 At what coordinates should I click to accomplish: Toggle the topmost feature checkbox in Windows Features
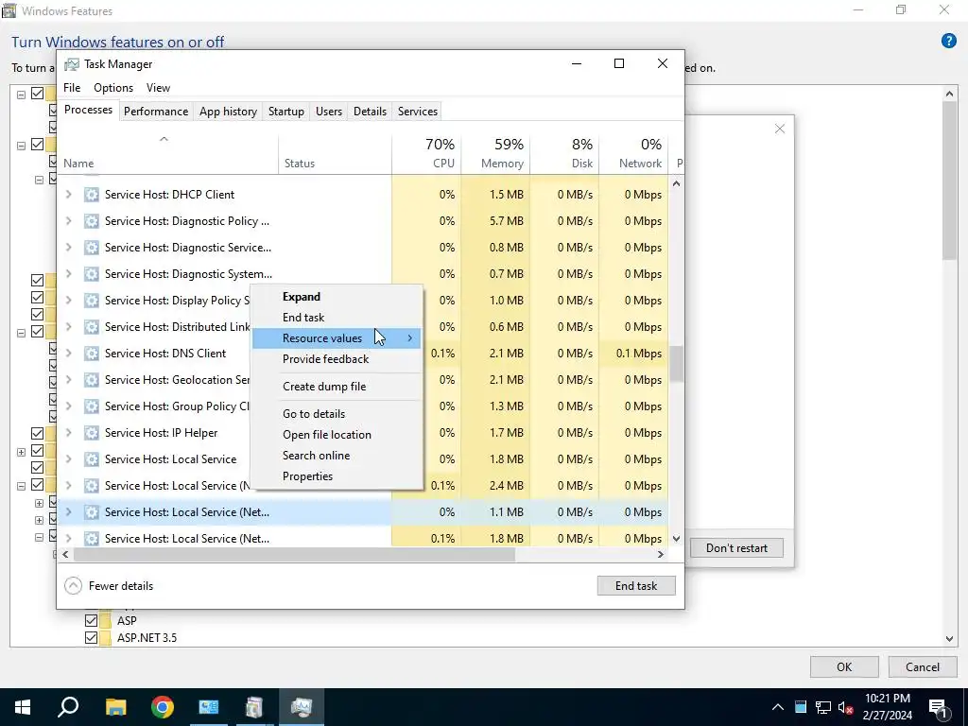(x=38, y=94)
